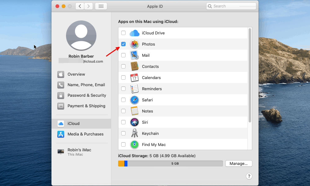The height and width of the screenshot is (186, 310).
Task: Click the iCloud Drive label
Action: (x=153, y=33)
